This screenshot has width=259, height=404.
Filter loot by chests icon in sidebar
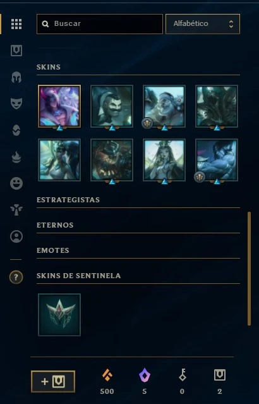tap(16, 51)
